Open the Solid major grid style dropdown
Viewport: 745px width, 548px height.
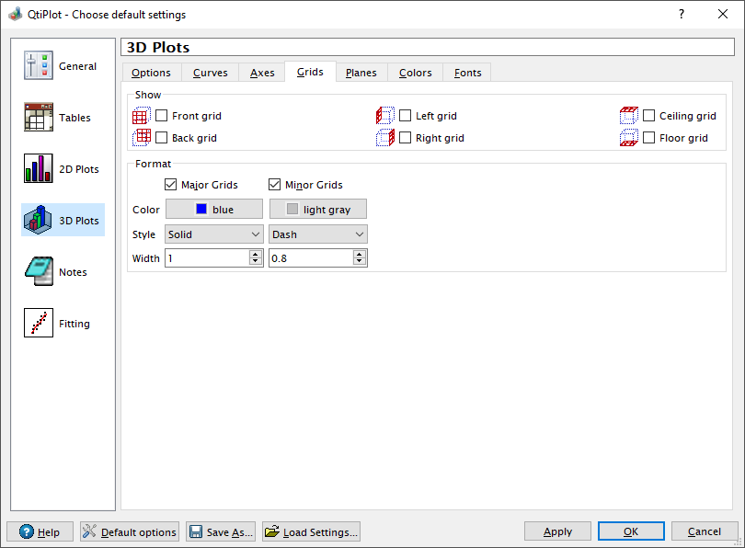(x=214, y=234)
